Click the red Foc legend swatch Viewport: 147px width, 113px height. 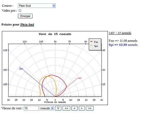[91, 42]
